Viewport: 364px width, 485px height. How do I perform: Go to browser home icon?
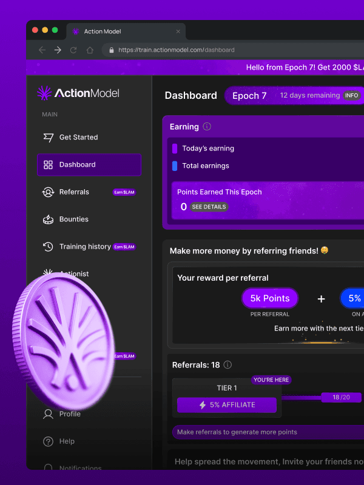[x=90, y=50]
